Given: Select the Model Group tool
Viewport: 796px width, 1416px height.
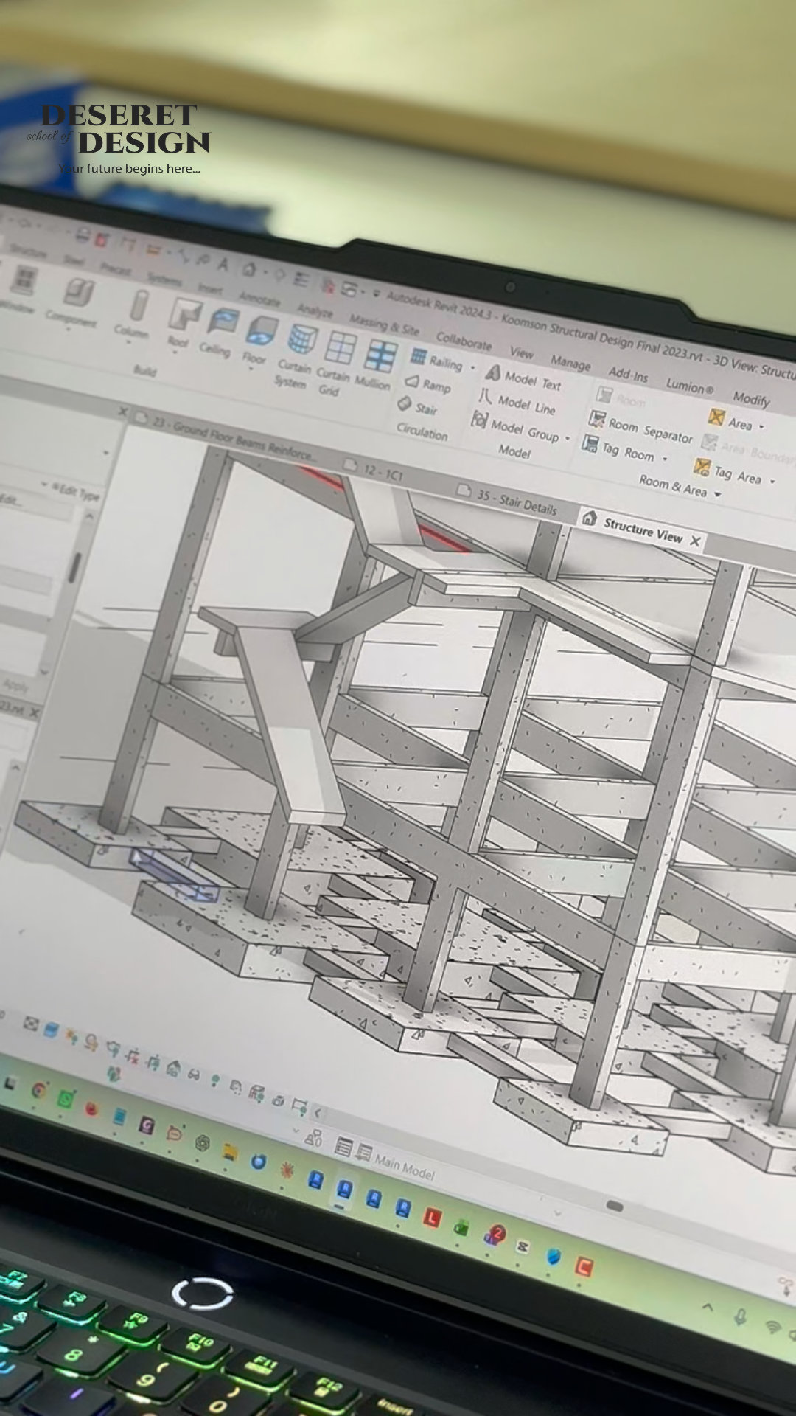Looking at the screenshot, I should tap(516, 427).
